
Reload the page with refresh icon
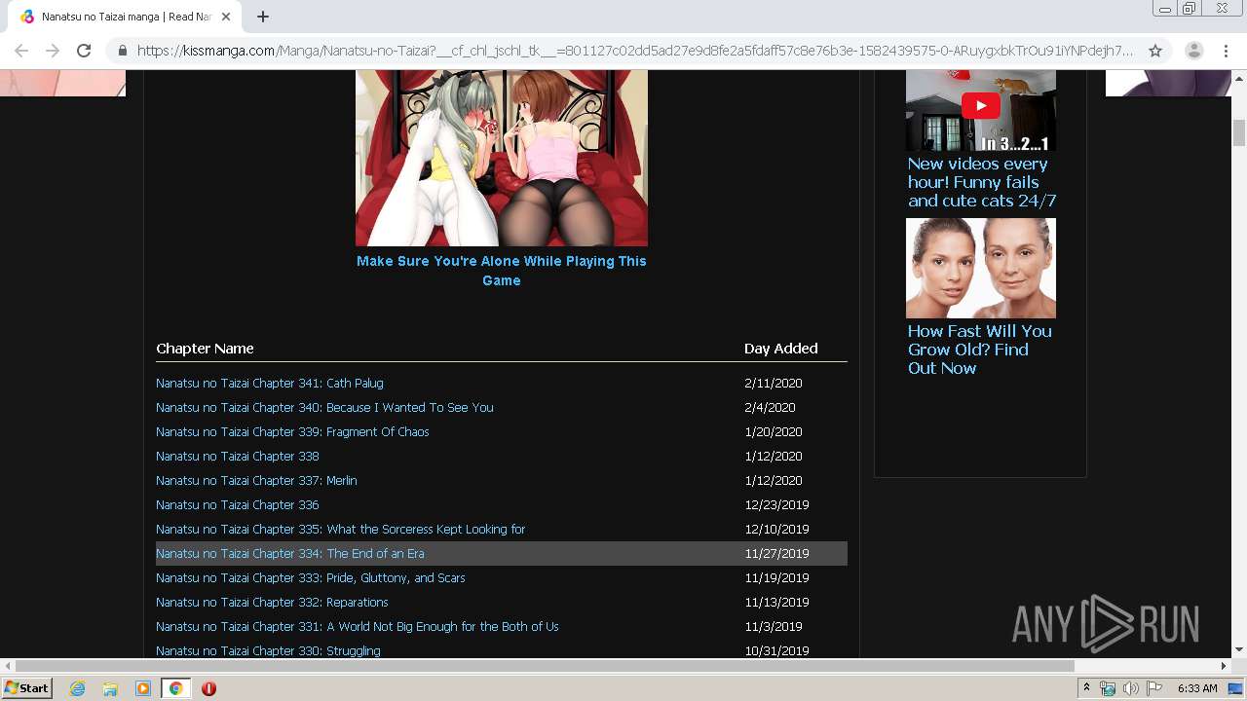(x=84, y=51)
